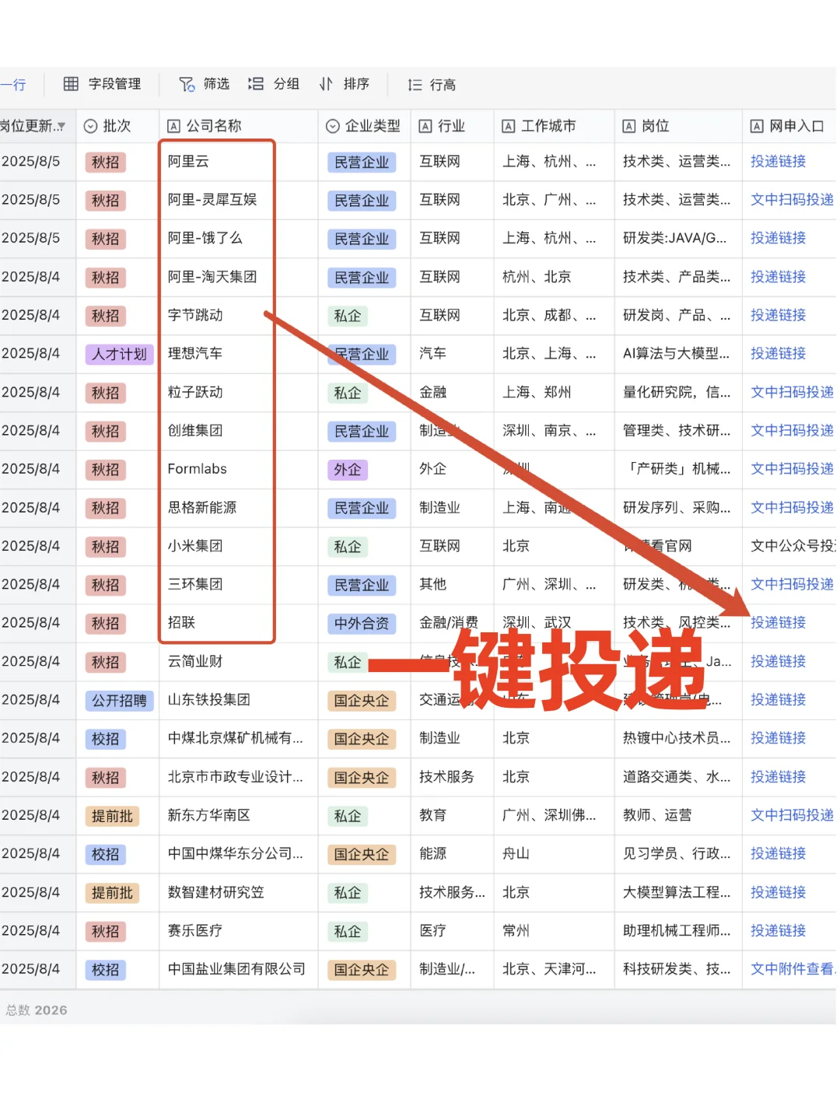The height and width of the screenshot is (1120, 840).
Task: Open 投递链接 for 山东铁投集团
Action: 778,699
